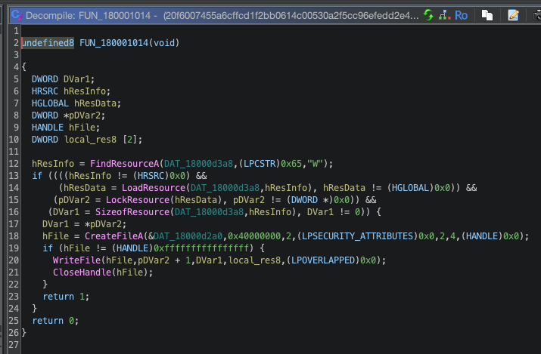Screen dimensions: 541x354
Task: Click CreateFileA call on line 18
Action: (x=113, y=236)
